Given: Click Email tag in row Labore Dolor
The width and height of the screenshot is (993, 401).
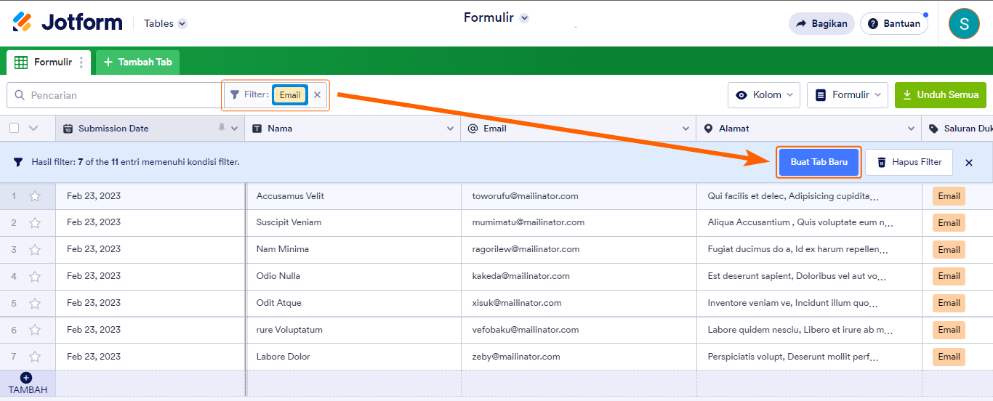Looking at the screenshot, I should (949, 357).
